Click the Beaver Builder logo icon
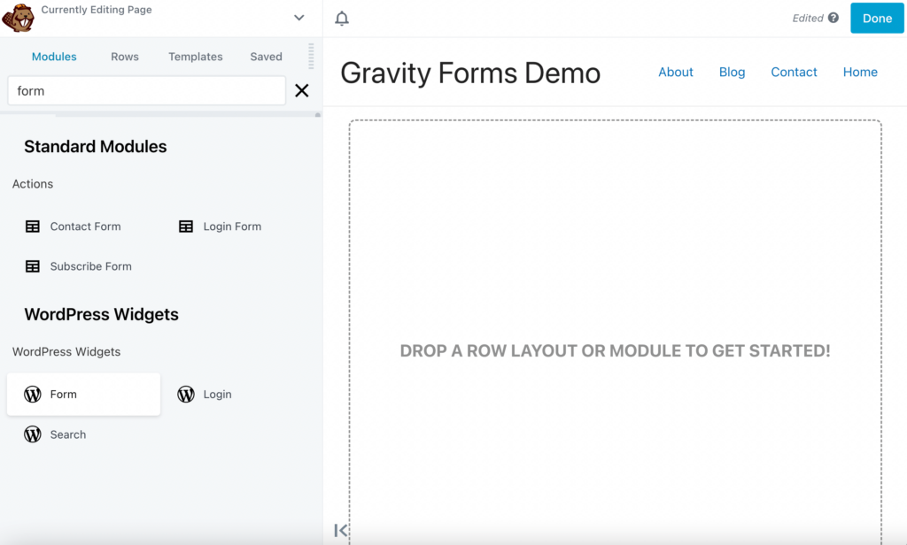 18,18
